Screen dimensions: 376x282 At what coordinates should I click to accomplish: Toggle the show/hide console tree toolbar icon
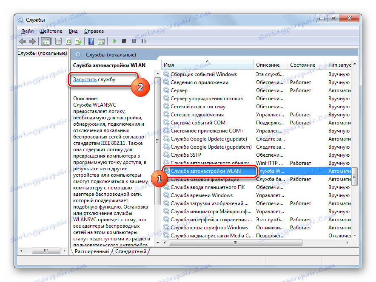(46, 42)
